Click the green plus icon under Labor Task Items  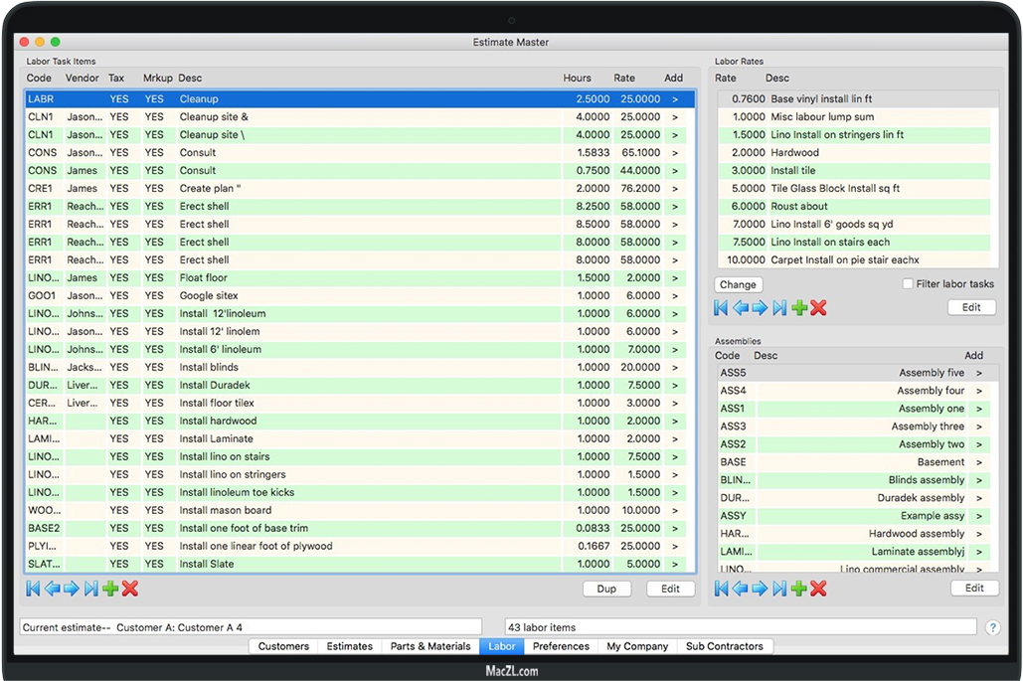click(110, 589)
